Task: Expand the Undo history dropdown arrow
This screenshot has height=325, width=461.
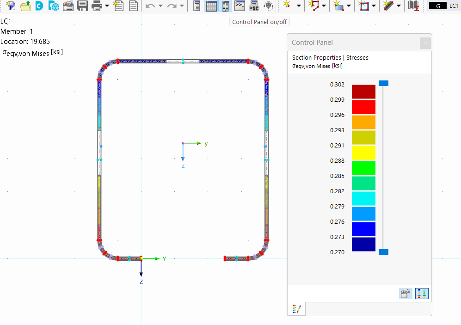Action: tap(160, 6)
